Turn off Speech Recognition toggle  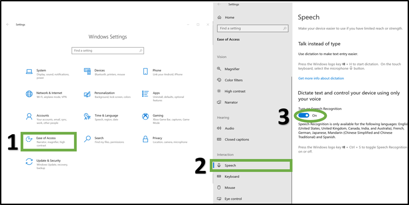pyautogui.click(x=303, y=115)
